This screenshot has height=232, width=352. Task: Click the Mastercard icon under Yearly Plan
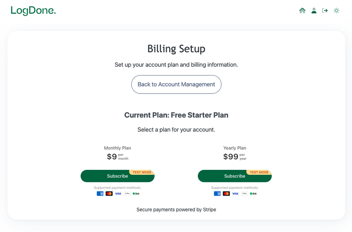pos(226,193)
